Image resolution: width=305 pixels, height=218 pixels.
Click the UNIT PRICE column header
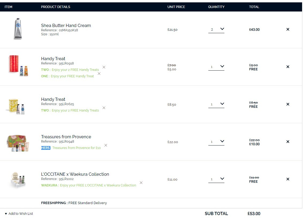[x=176, y=7]
